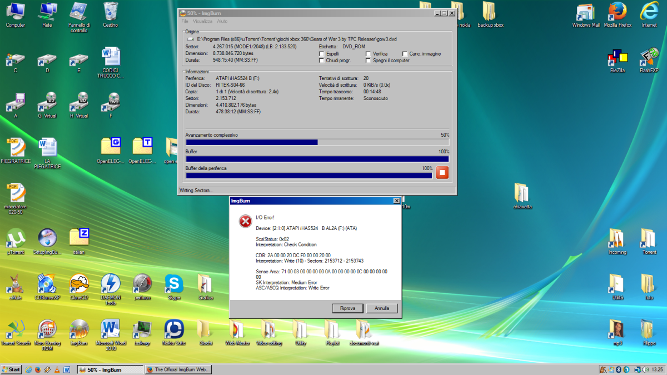Open the File menu in ImgBurn

(x=185, y=21)
